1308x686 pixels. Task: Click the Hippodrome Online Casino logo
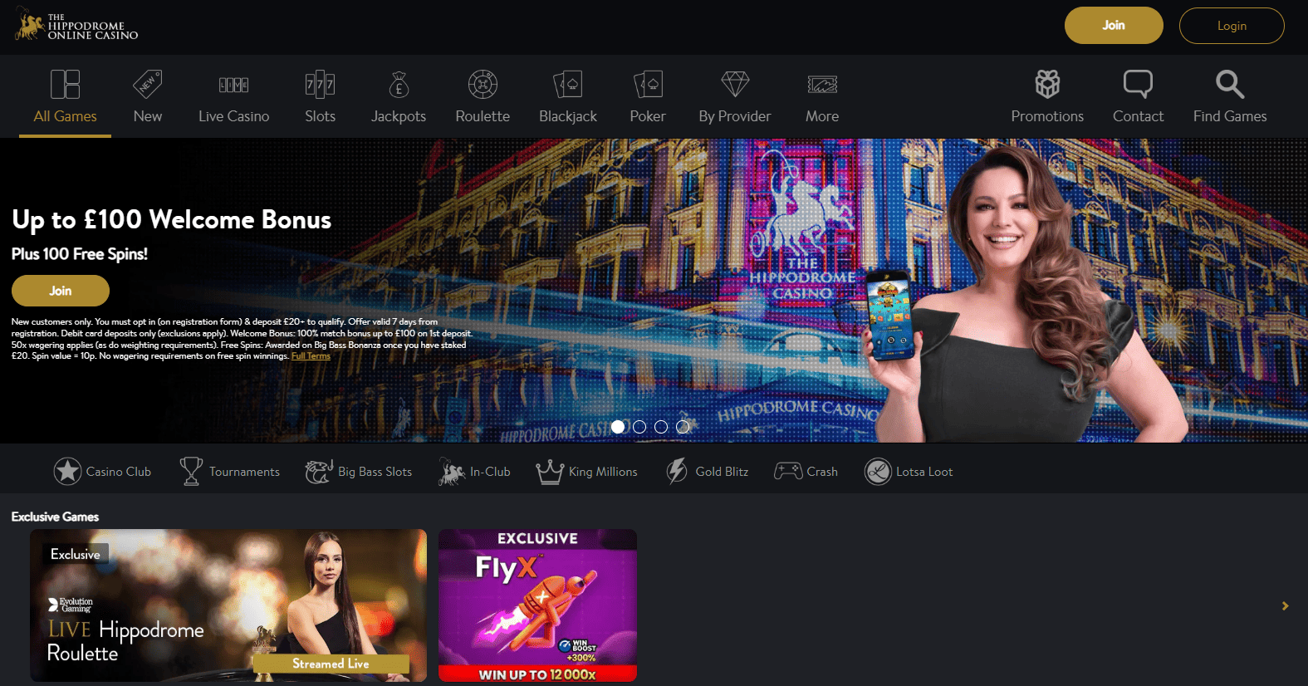click(76, 25)
